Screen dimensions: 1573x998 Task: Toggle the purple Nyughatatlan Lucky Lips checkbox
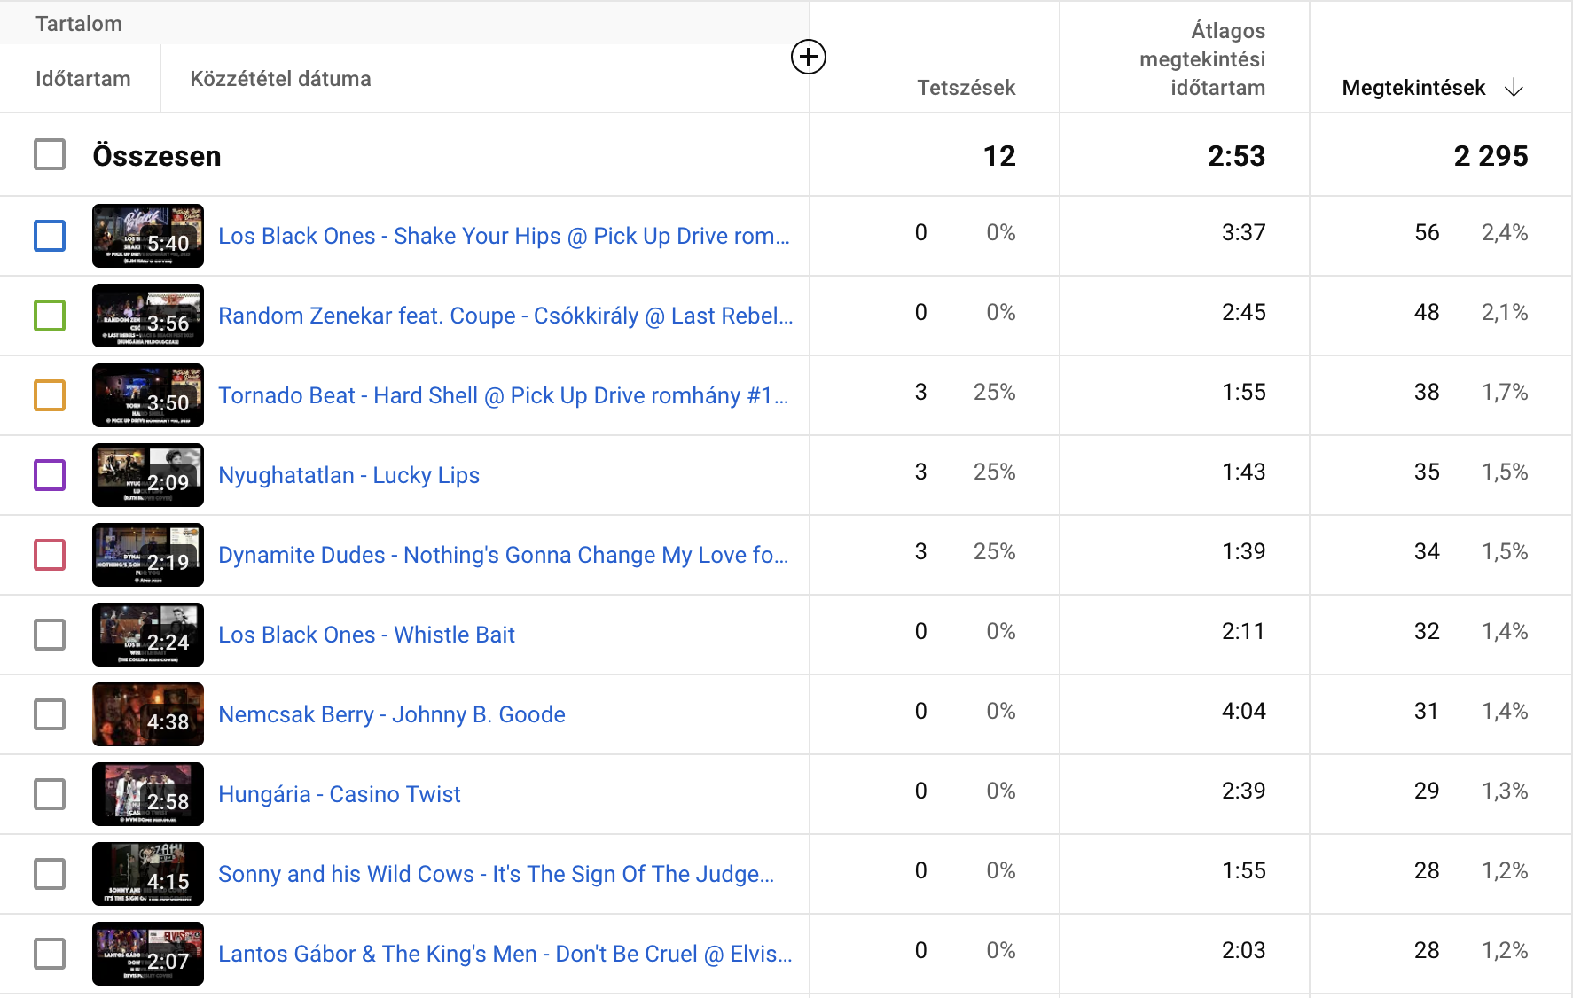point(50,475)
